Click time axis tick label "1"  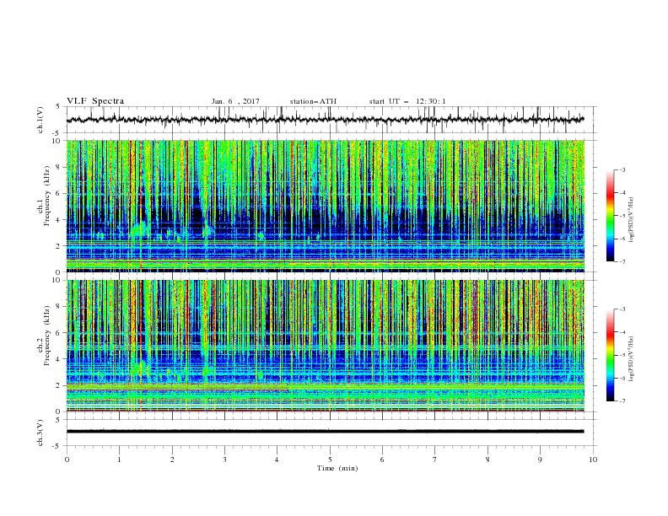(x=119, y=460)
